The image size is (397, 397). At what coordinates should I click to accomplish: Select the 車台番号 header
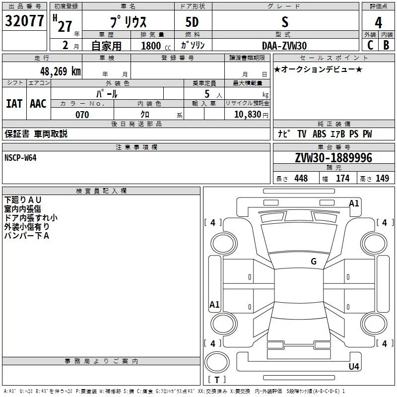click(333, 147)
